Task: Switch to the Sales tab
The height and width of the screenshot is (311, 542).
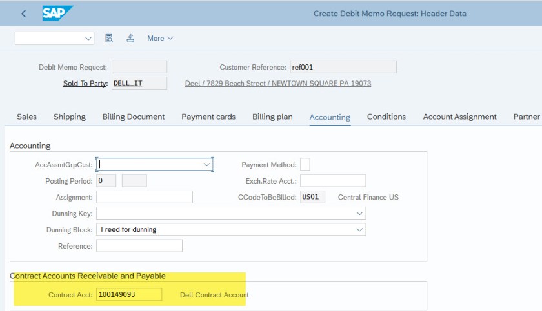Action: tap(26, 117)
